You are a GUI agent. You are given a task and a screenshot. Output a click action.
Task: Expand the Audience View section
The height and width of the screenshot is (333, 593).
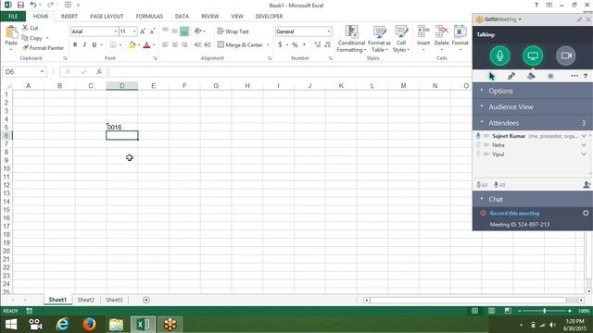(533, 107)
